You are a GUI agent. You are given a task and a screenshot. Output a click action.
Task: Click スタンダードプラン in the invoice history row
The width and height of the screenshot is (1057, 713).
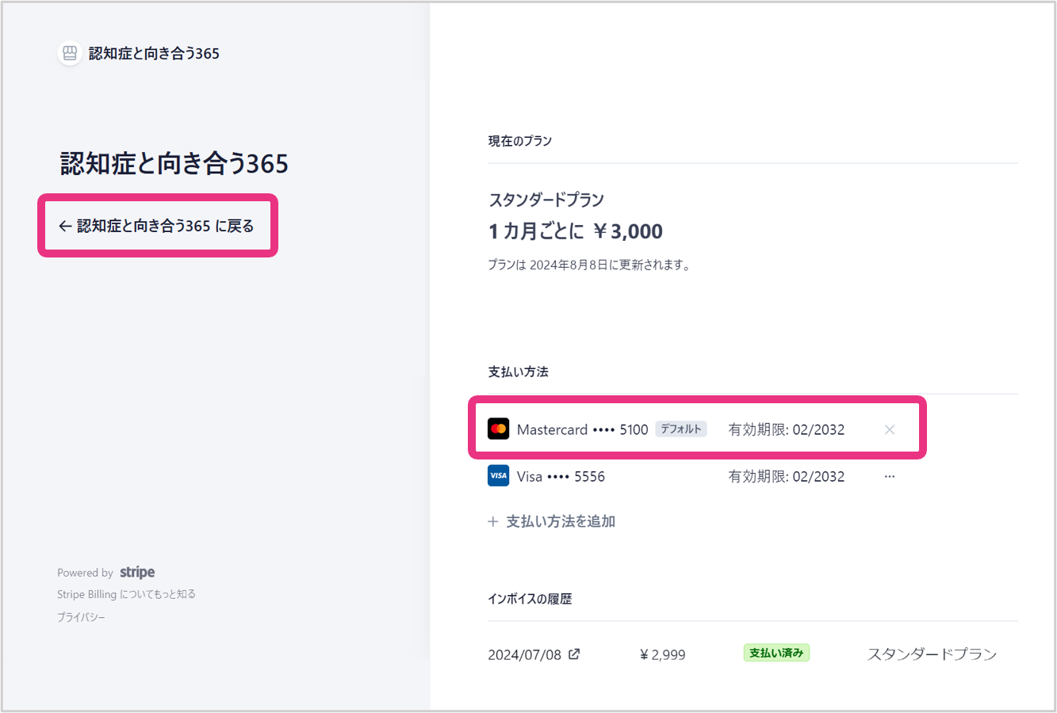(x=932, y=654)
